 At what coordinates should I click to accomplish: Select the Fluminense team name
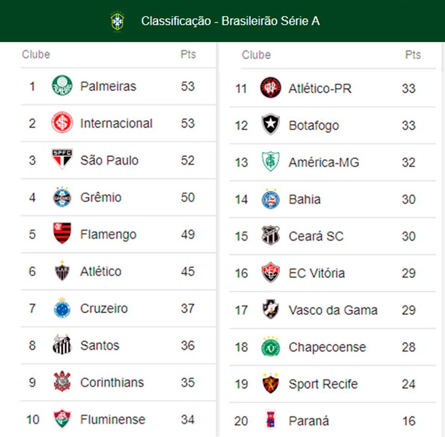point(113,419)
